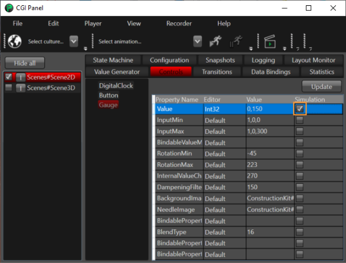Click the CGI Panel app logo icon
Viewport: 346px width, 263px height.
click(9, 8)
